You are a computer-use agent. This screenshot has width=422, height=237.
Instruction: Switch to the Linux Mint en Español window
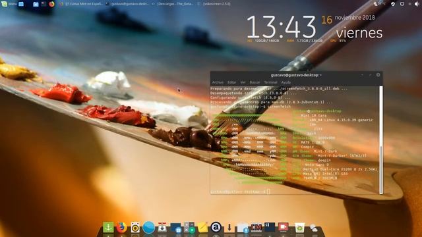81,4
